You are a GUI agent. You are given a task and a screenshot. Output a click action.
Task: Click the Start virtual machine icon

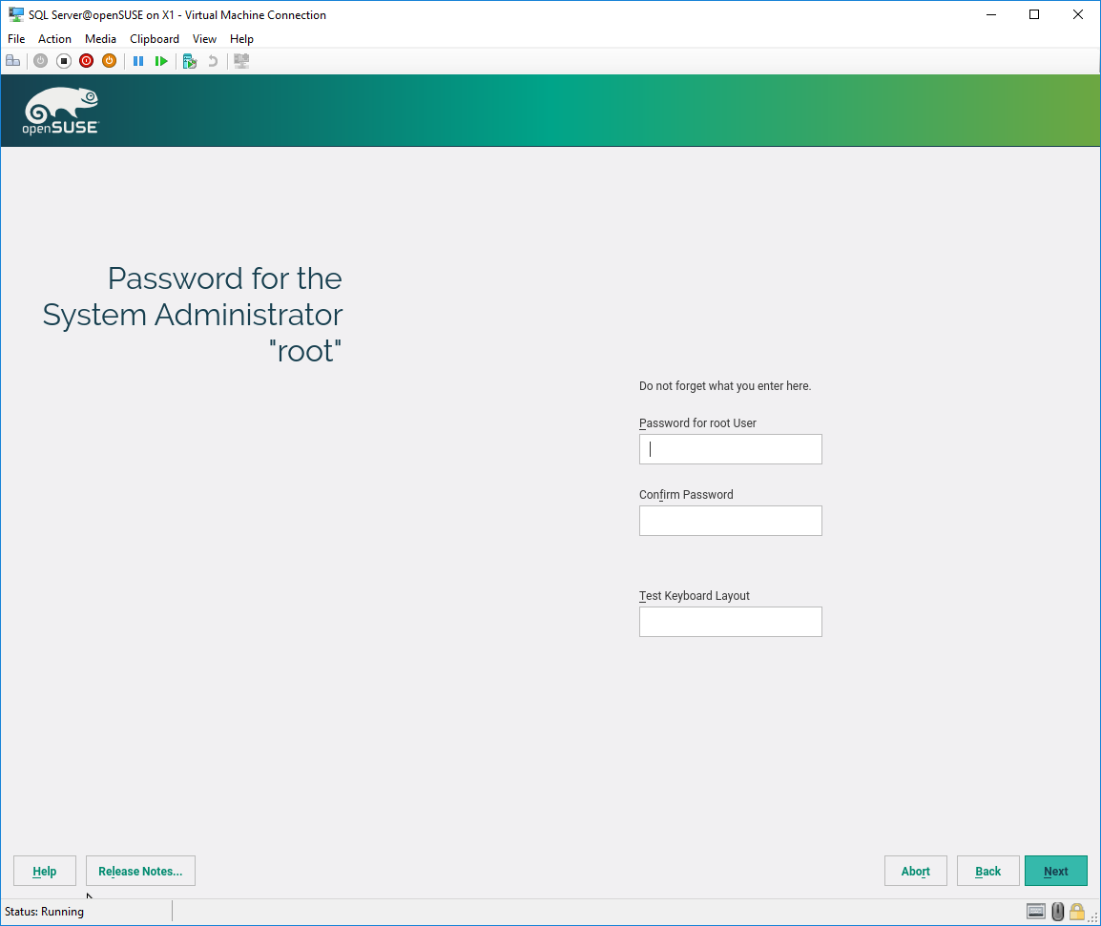pyautogui.click(x=41, y=61)
